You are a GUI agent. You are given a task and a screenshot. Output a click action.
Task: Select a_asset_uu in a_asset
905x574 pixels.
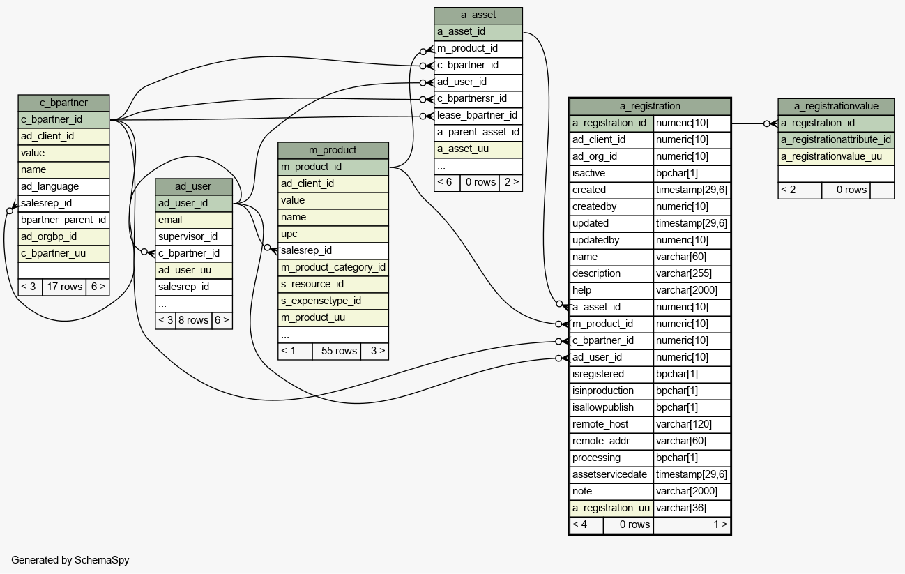(478, 149)
